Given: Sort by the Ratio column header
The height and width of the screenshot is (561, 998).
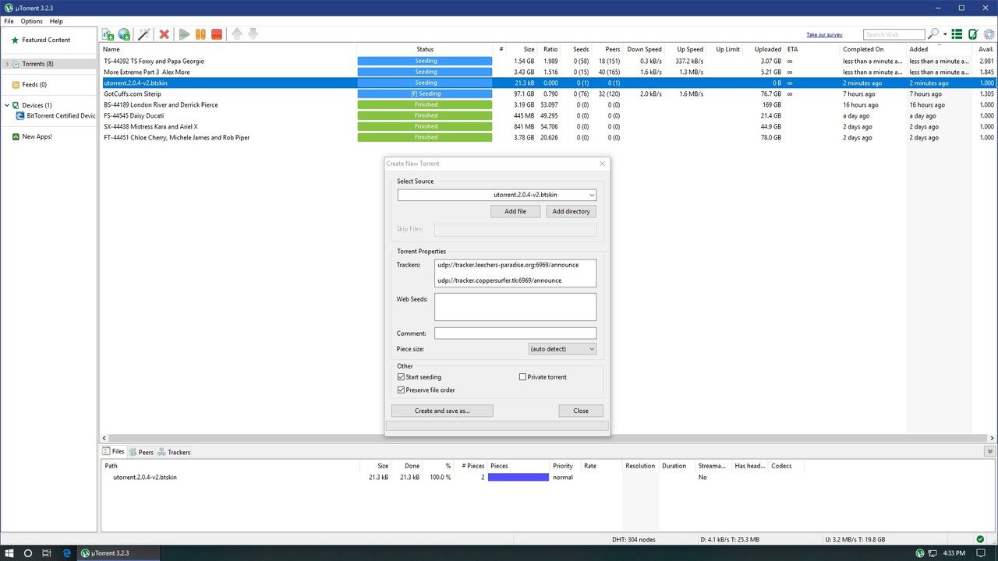Looking at the screenshot, I should pyautogui.click(x=550, y=49).
